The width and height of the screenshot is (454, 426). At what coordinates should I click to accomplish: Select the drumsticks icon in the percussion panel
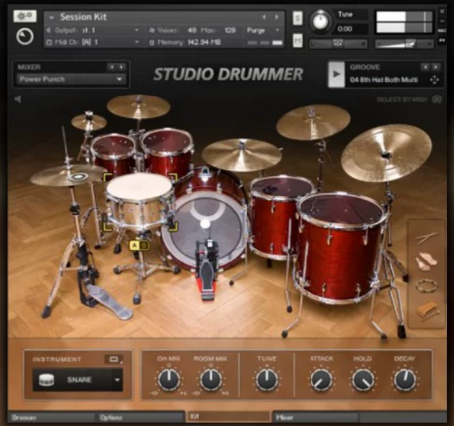(x=426, y=238)
